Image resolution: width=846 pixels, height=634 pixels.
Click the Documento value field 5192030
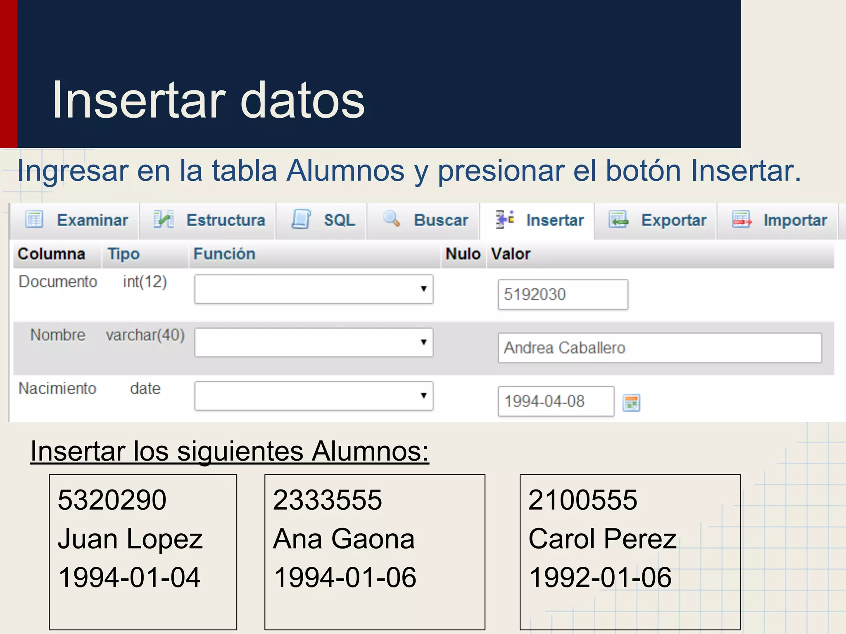tap(563, 294)
